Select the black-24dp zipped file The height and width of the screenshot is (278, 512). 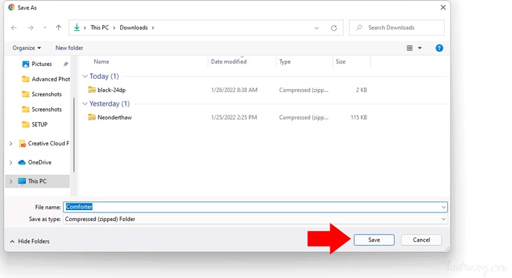pos(111,90)
